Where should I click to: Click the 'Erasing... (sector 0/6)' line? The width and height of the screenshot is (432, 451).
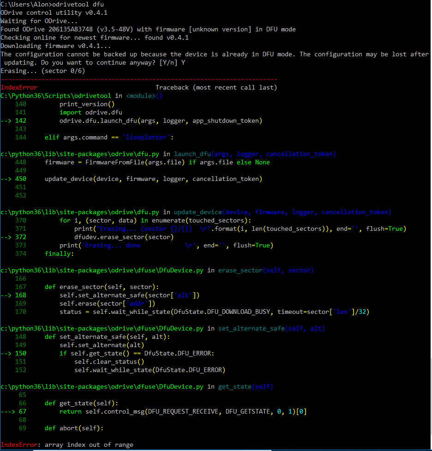click(43, 71)
